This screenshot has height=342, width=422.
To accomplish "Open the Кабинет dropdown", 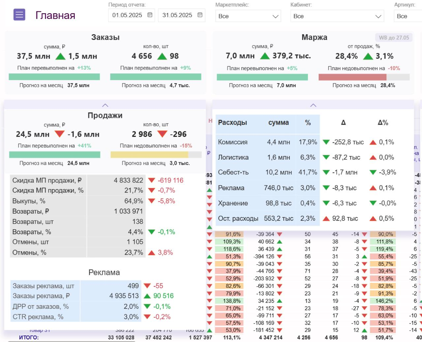I will [x=337, y=16].
